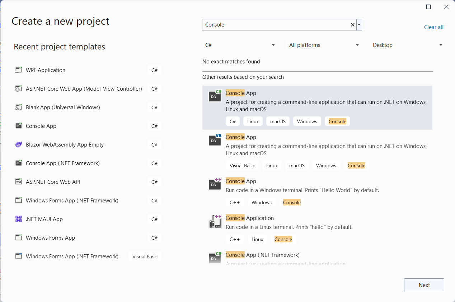
Task: Click the C++ Console App result icon
Action: pyautogui.click(x=215, y=184)
